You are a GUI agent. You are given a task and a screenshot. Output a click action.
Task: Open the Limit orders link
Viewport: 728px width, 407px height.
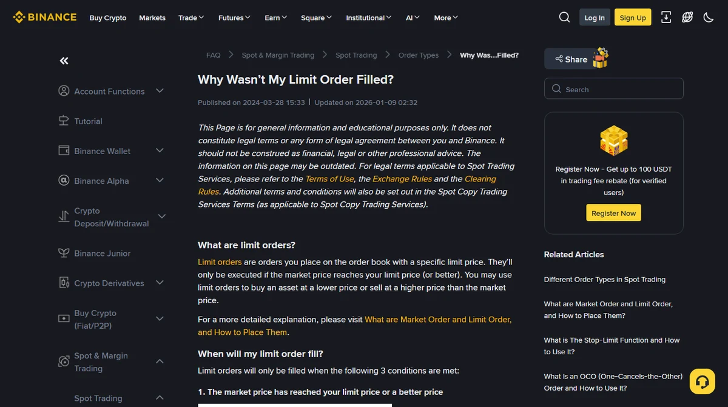[x=220, y=262]
